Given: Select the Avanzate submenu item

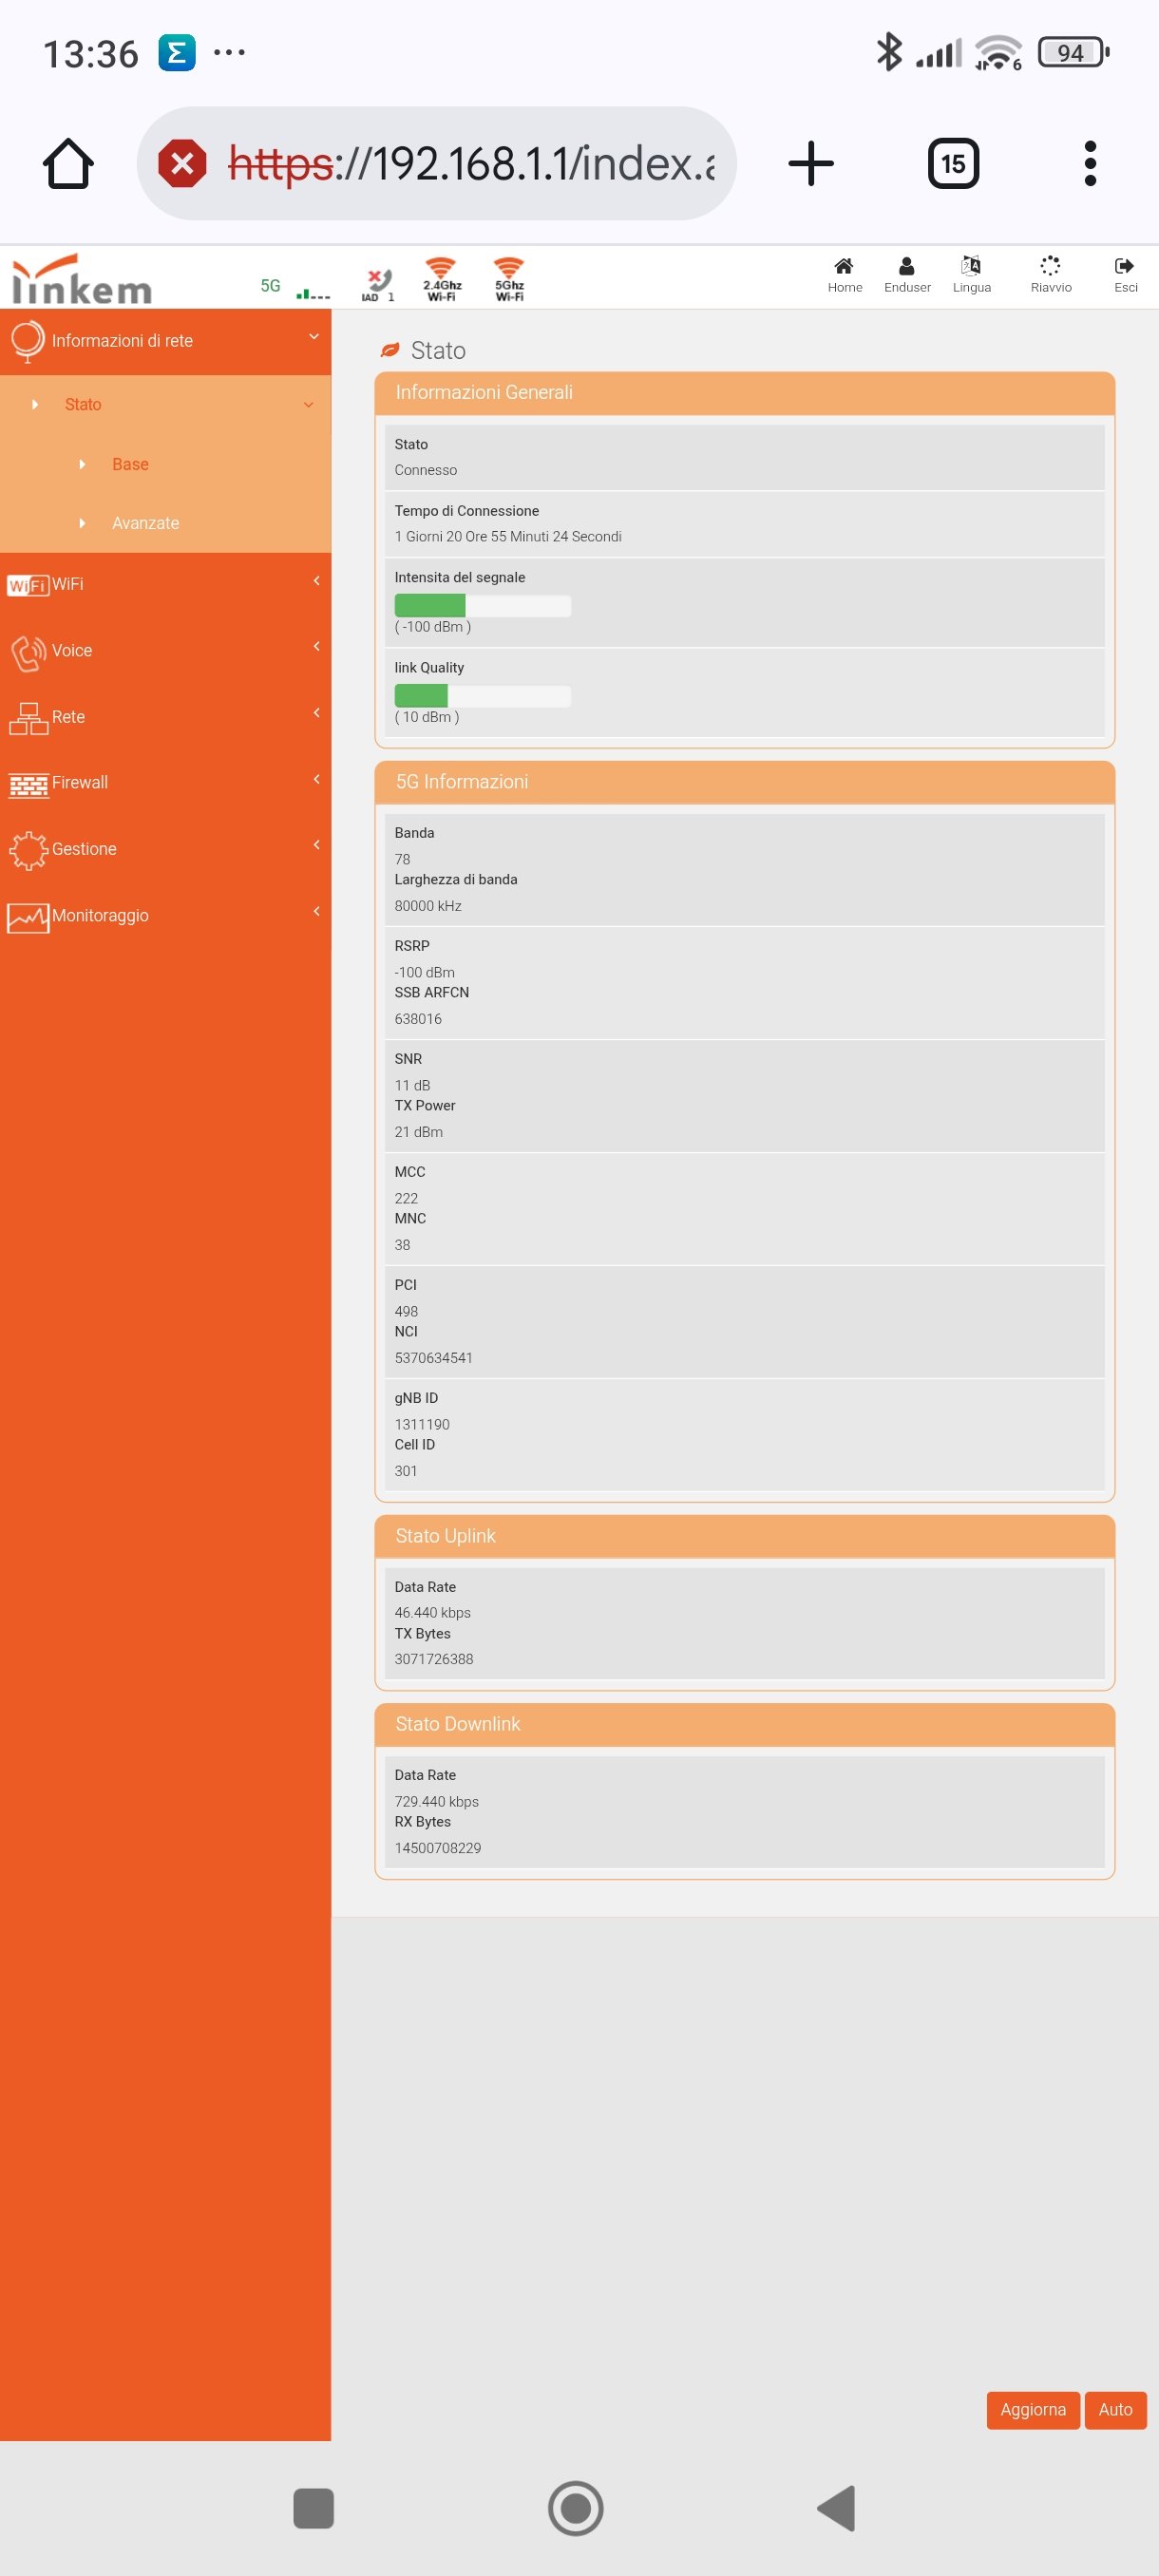Looking at the screenshot, I should [x=145, y=523].
